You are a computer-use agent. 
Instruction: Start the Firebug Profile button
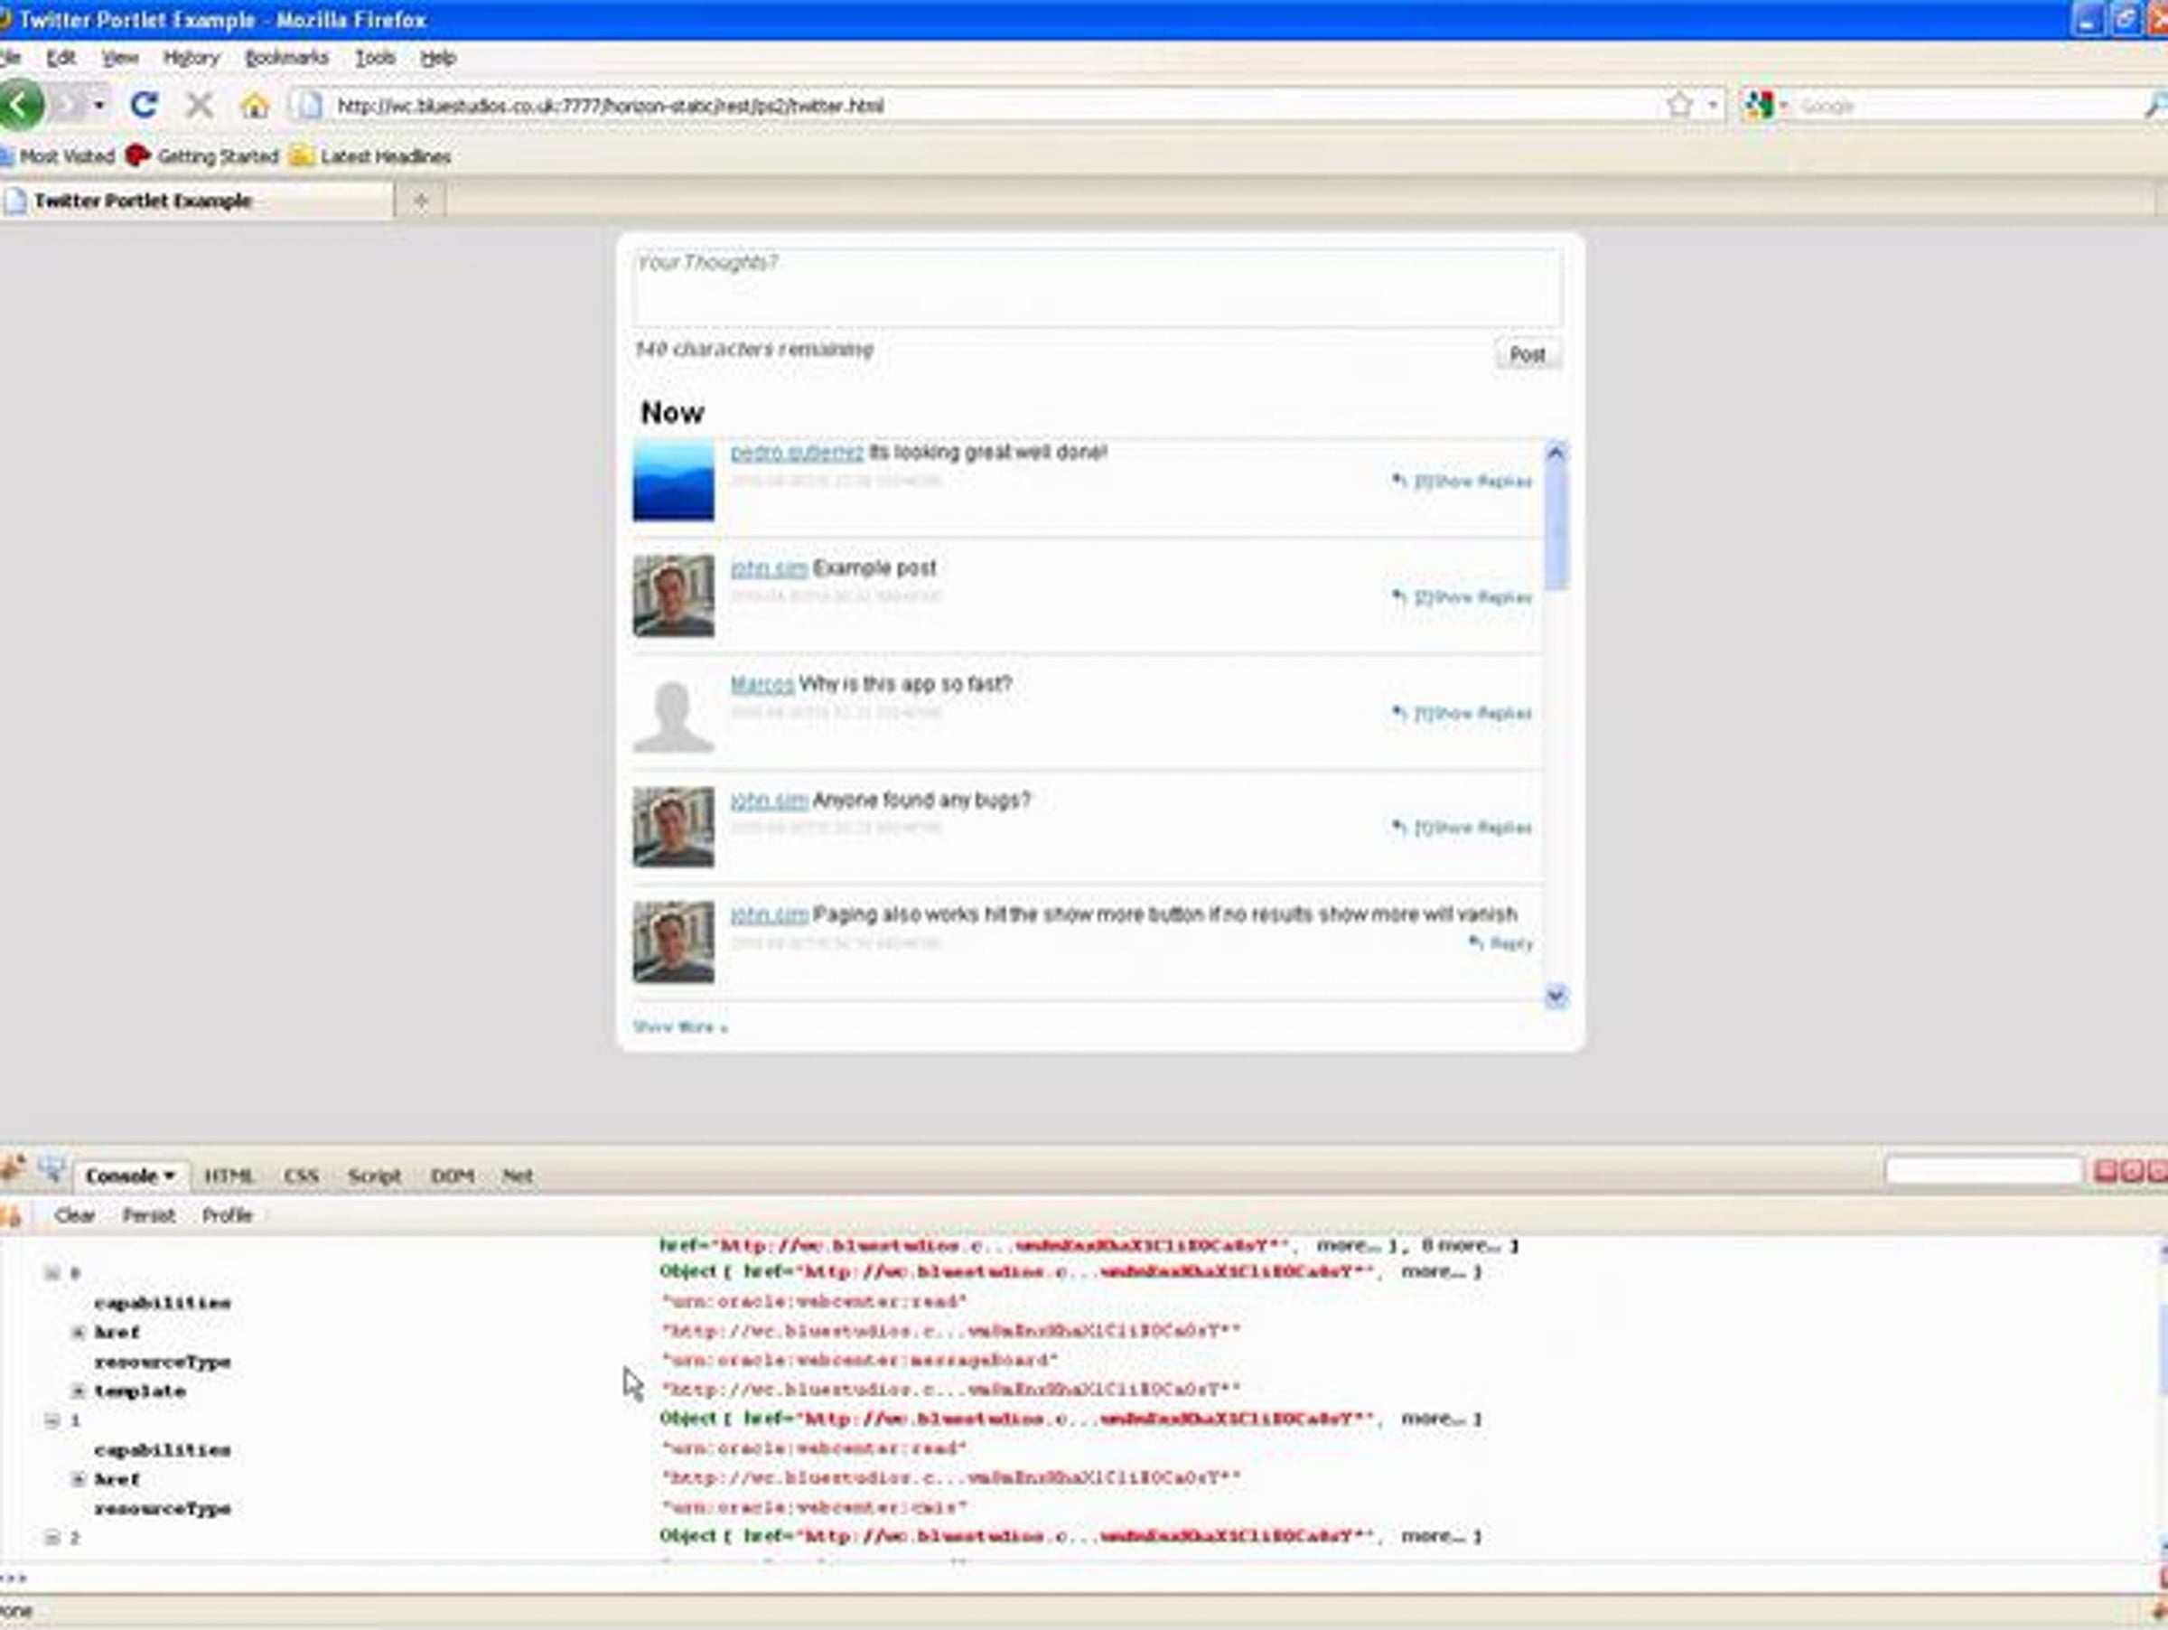[x=228, y=1215]
